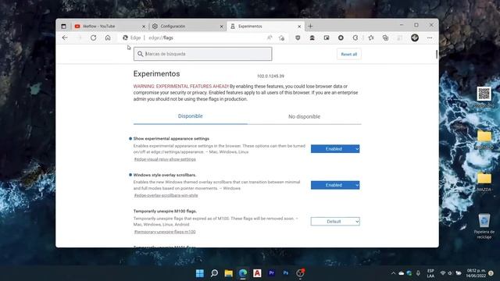
Task: Click the edge://flags address bar
Action: coord(204,37)
